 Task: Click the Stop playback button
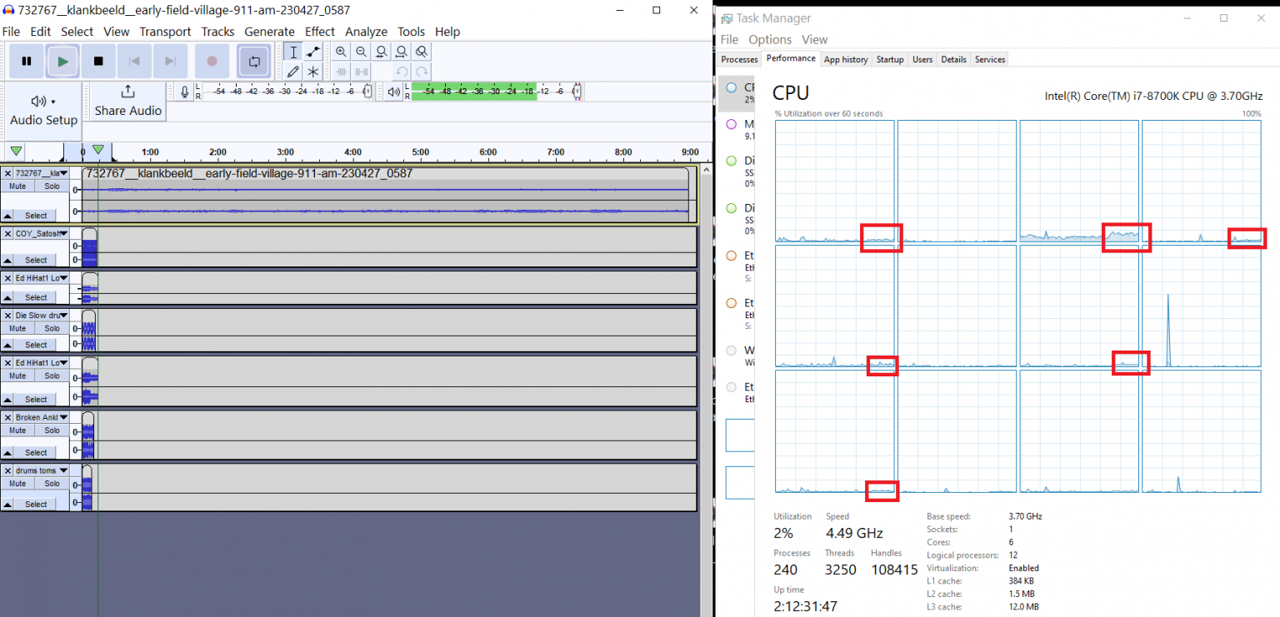tap(98, 61)
